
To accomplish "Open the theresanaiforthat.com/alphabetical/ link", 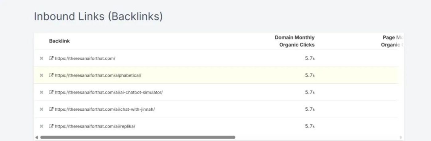I will coord(98,75).
